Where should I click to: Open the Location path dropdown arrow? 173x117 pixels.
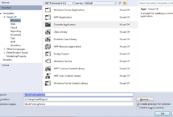pos(132,99)
